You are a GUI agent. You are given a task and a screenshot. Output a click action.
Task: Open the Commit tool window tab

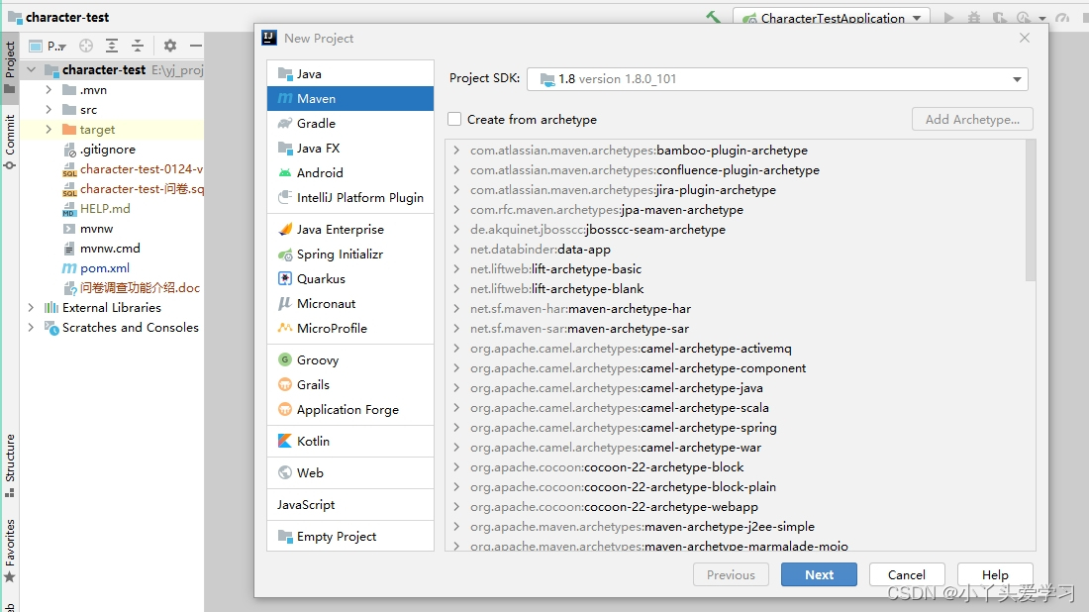(10, 142)
